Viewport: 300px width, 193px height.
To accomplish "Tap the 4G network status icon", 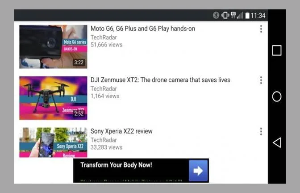I will pos(233,15).
